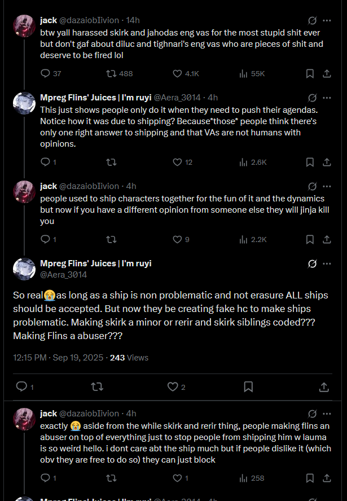This screenshot has height=501, width=347.
Task: Like jack's reply that has 9 likes
Action: tap(177, 239)
